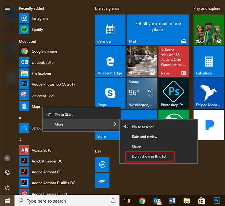Expand the More submenu
Image resolution: width=225 pixels, height=206 pixels.
point(82,124)
